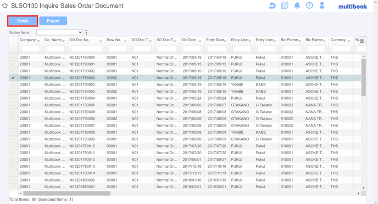Check the row for N01201790005
This screenshot has height=204, width=378.
click(13, 105)
